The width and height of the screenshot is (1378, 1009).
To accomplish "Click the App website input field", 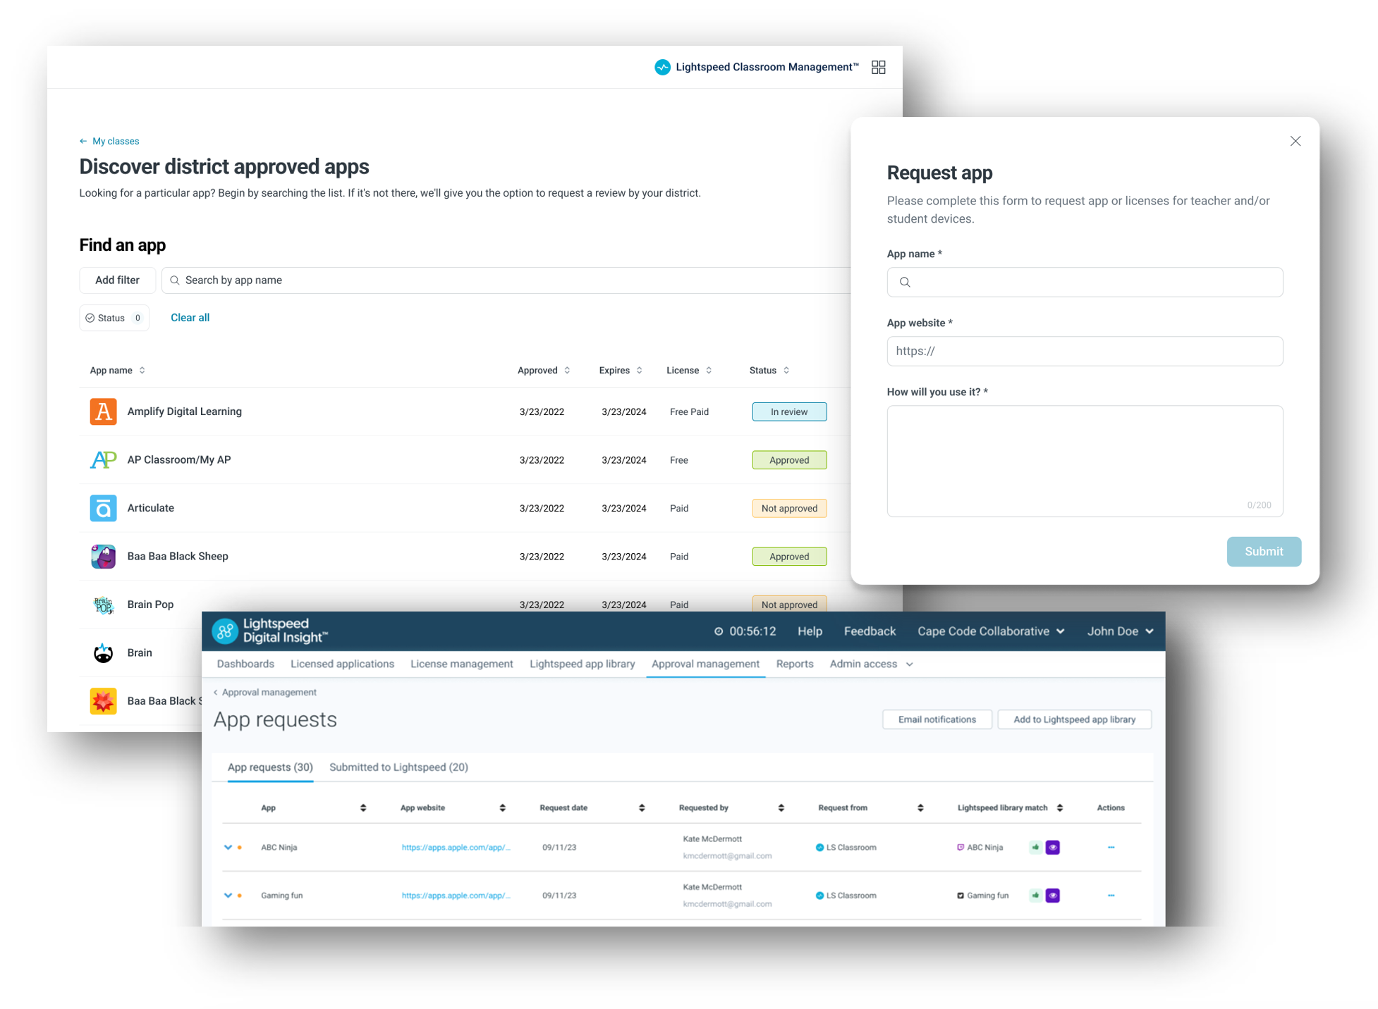I will pos(1084,351).
